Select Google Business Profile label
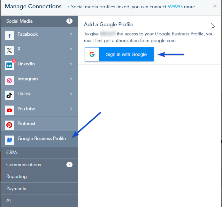The width and height of the screenshot is (222, 207). click(42, 138)
